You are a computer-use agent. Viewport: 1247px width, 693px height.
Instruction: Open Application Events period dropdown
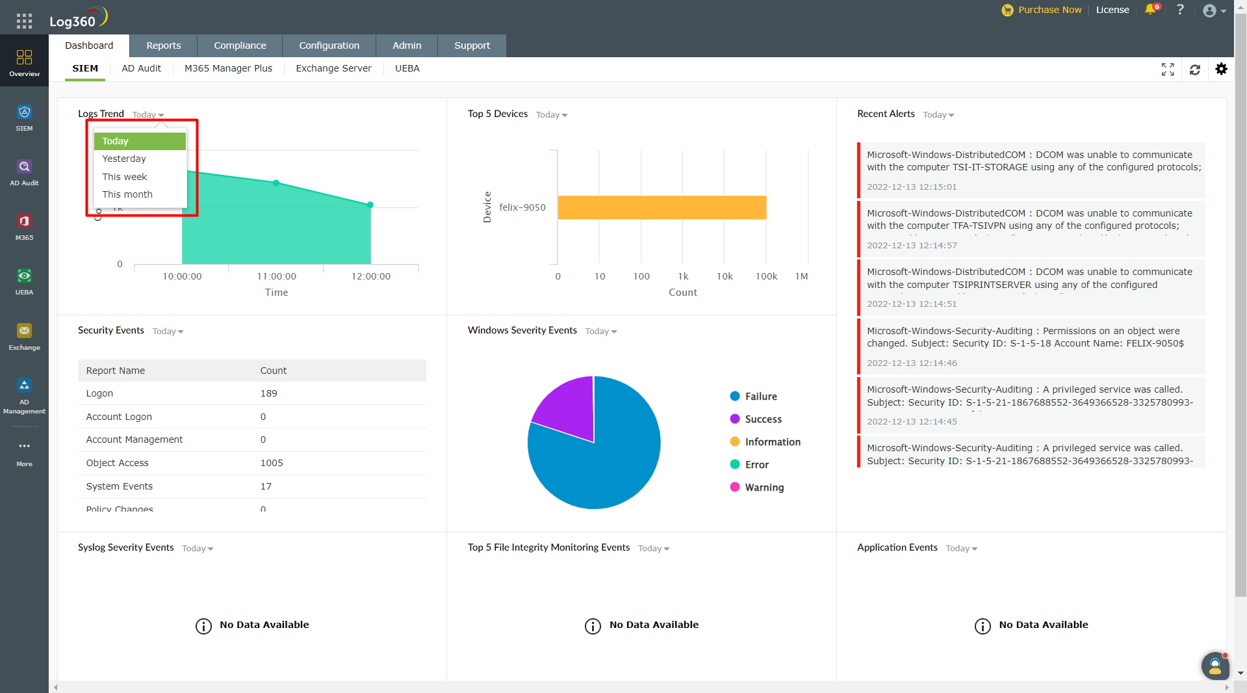click(962, 549)
